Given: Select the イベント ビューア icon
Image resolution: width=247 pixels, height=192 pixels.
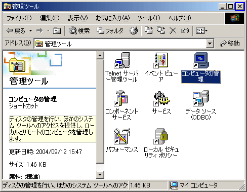Looking at the screenshot, I should tap(161, 60).
